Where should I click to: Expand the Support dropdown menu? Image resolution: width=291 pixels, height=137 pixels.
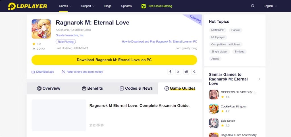click(88, 6)
